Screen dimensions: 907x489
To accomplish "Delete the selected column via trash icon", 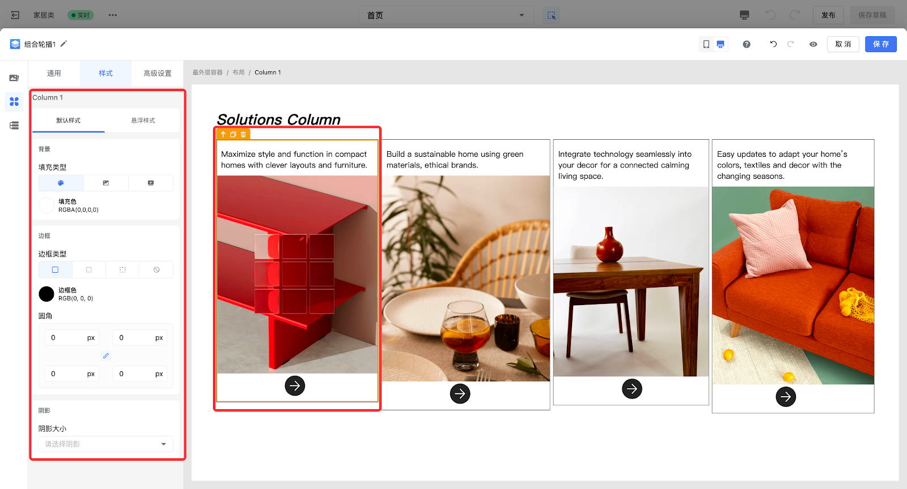I will [243, 135].
